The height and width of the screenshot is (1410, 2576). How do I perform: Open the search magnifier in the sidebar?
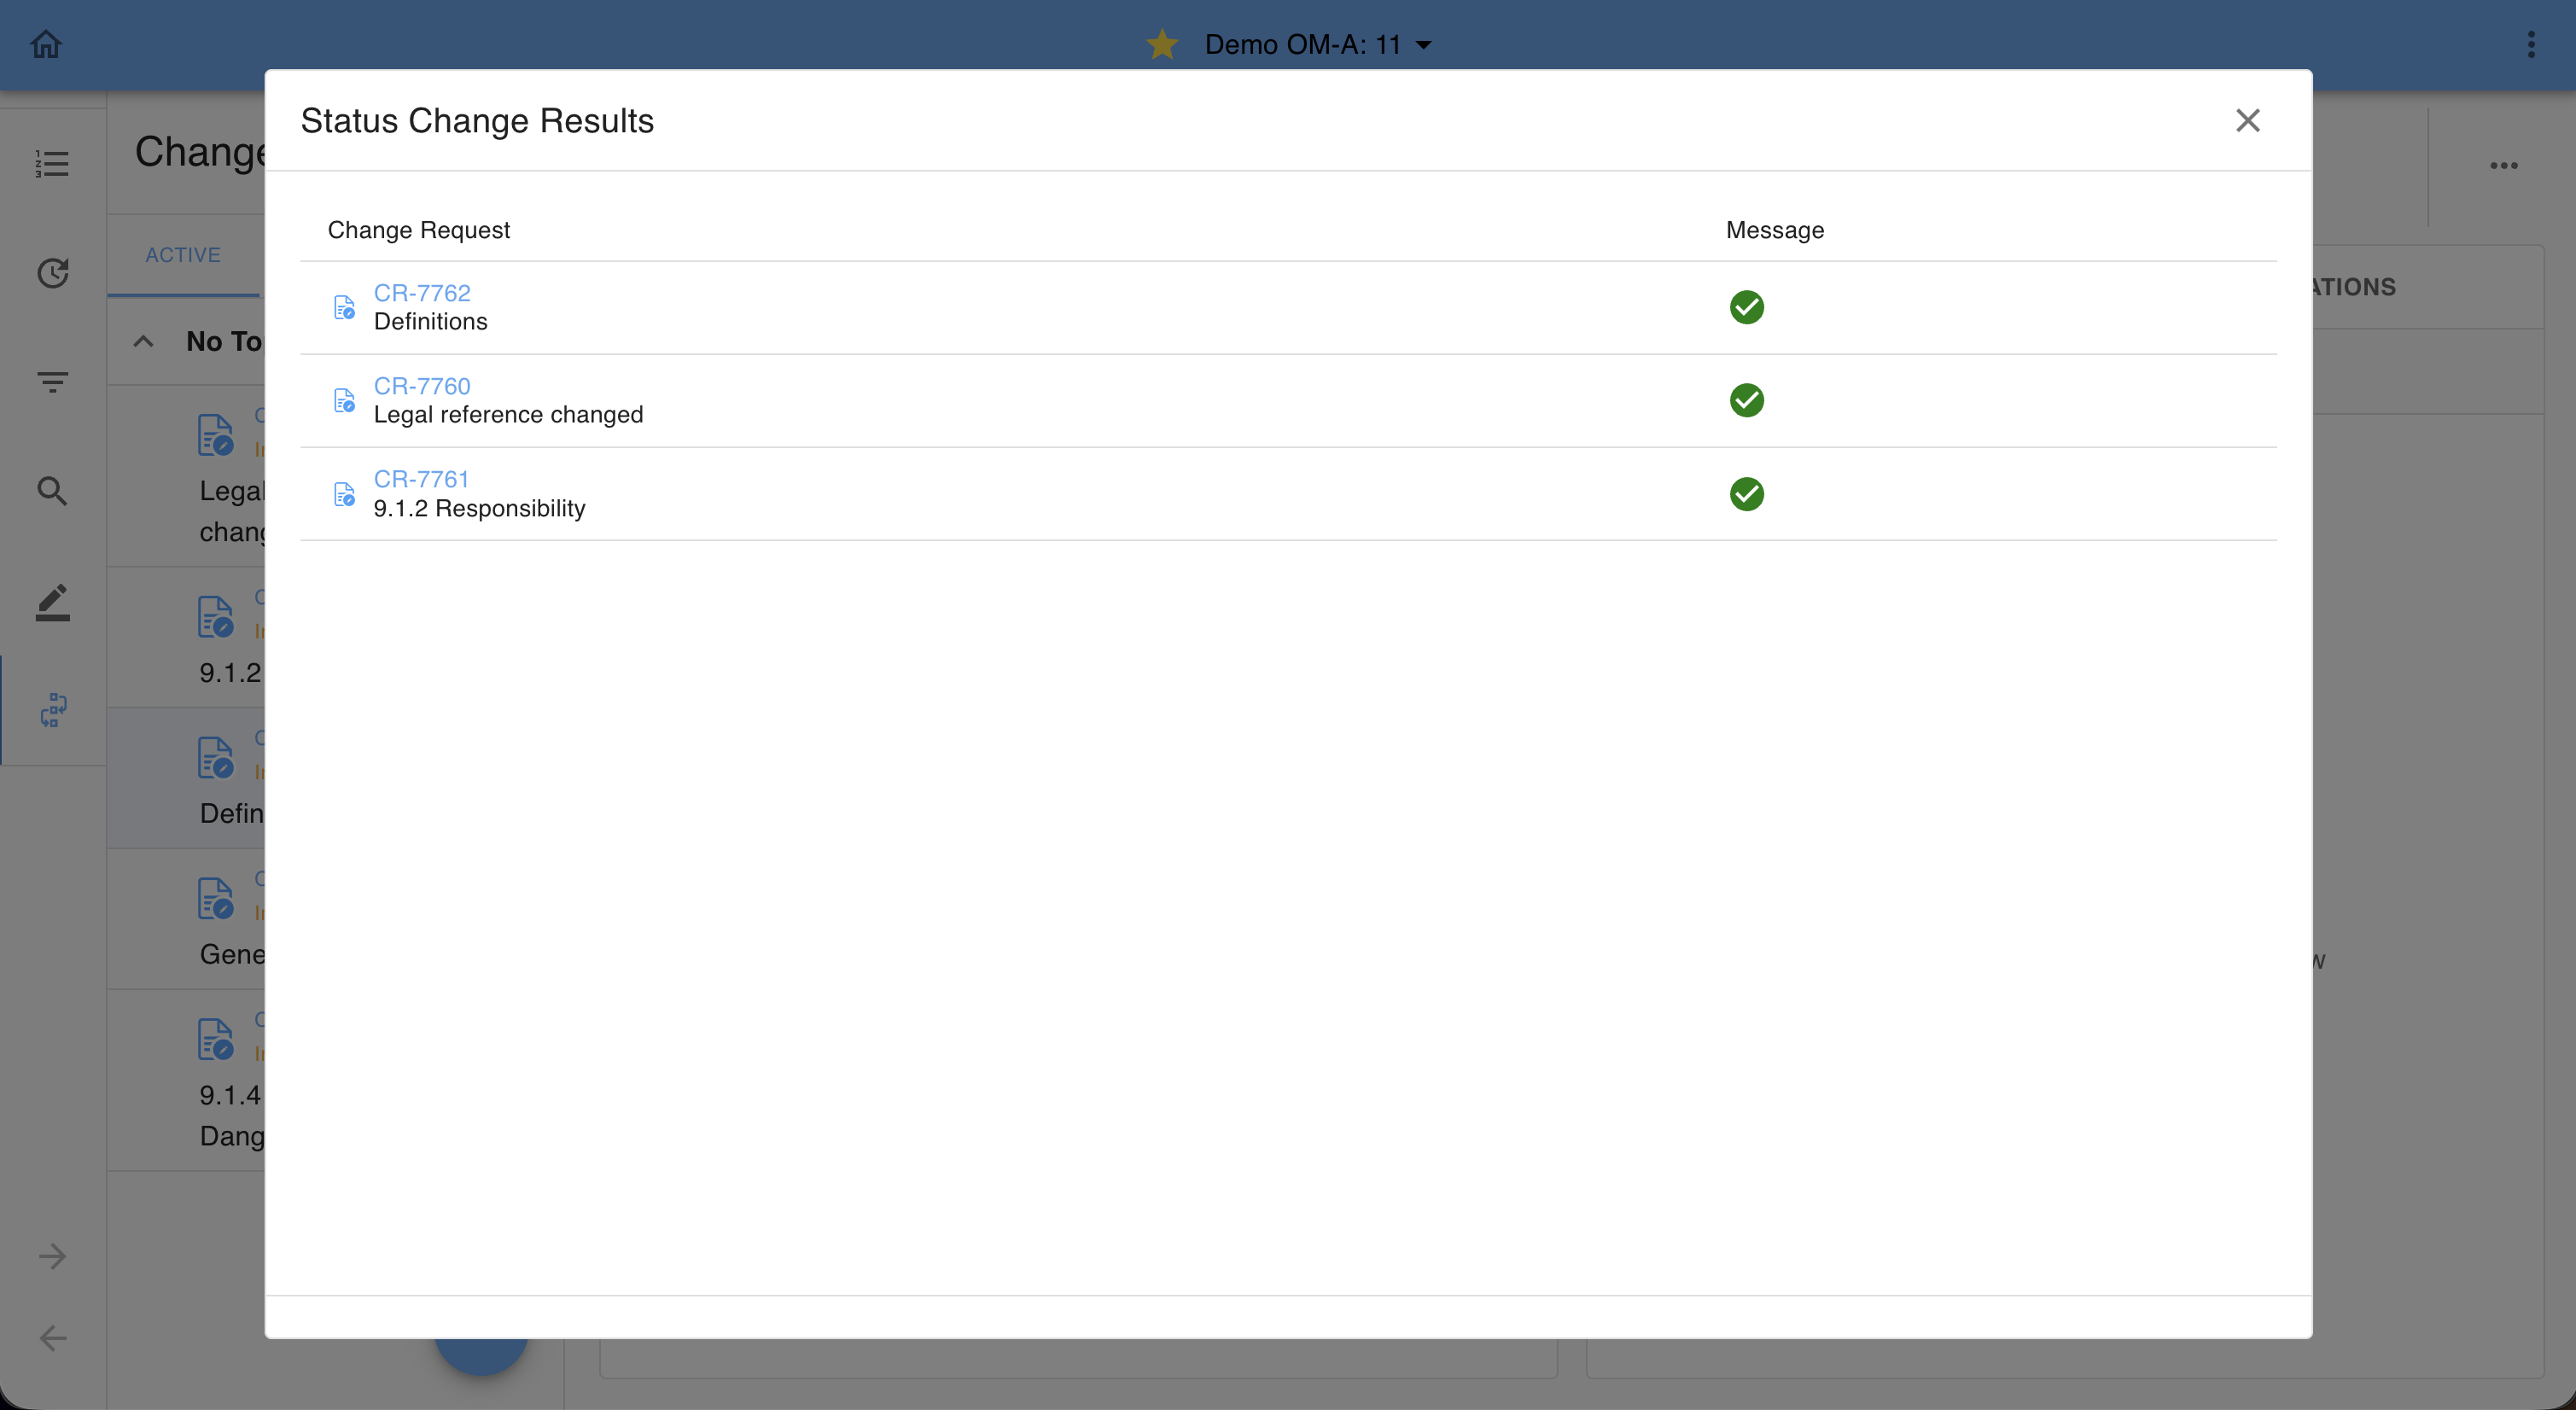click(x=52, y=491)
